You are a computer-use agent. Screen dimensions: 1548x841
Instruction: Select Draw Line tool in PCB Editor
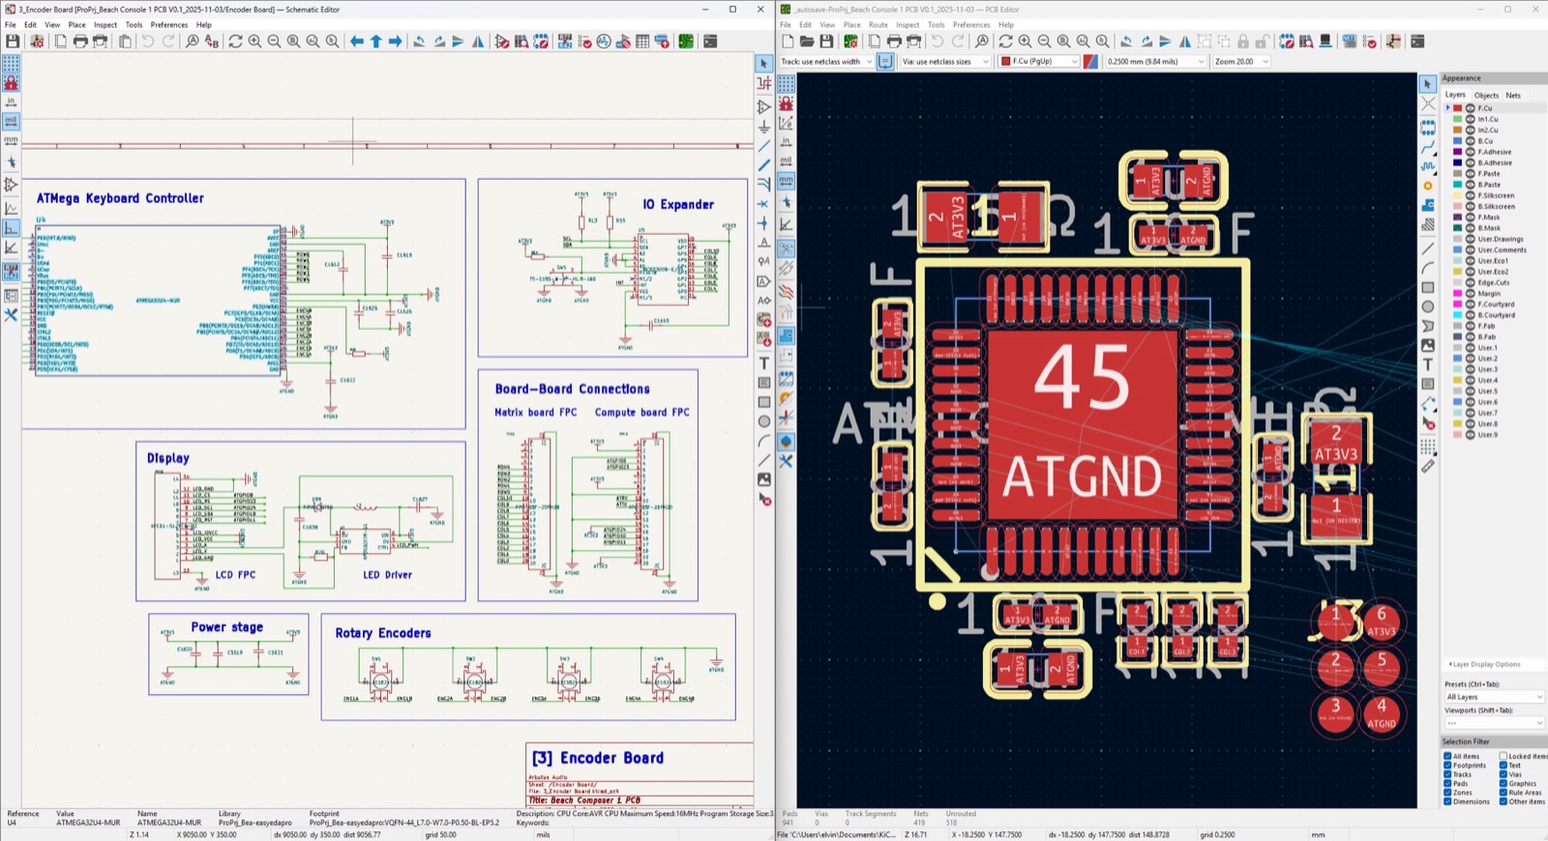tap(1428, 248)
